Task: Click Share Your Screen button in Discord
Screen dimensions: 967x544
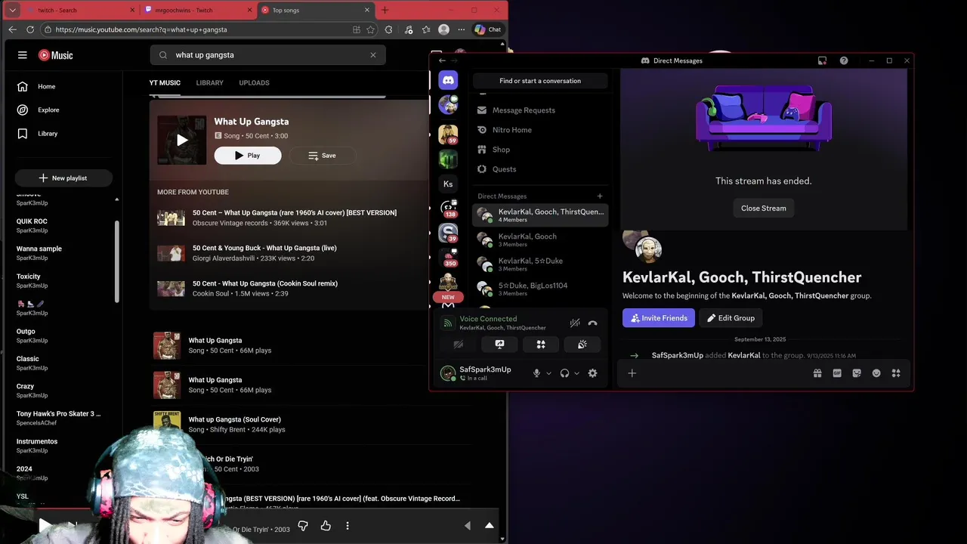Action: (499, 345)
